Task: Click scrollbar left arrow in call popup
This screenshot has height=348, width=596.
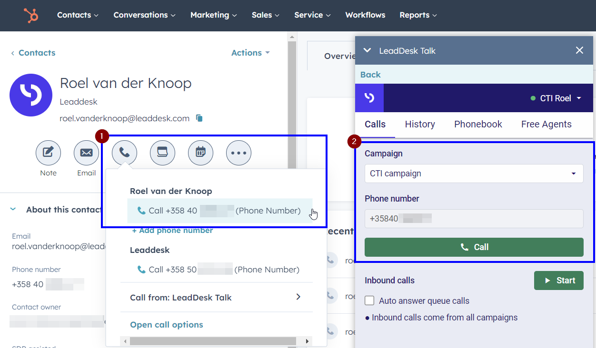Action: [125, 341]
